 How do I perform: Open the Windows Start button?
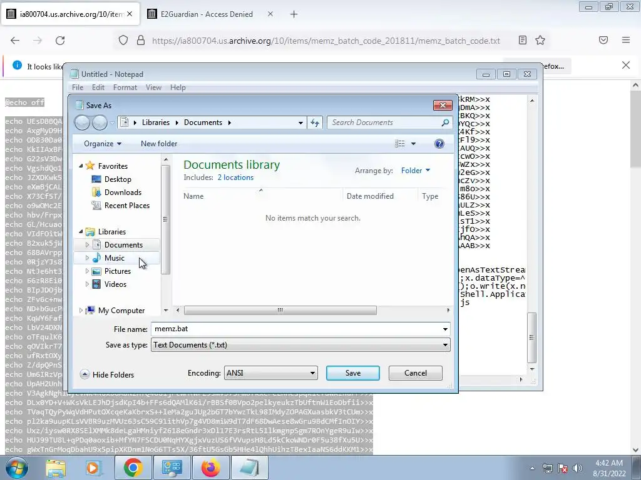[16, 467]
